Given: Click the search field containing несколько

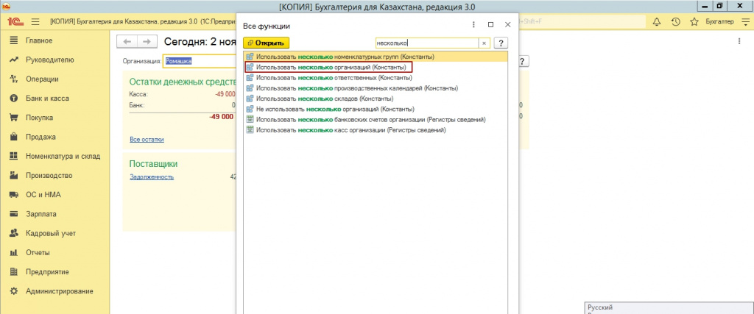Looking at the screenshot, I should click(426, 43).
